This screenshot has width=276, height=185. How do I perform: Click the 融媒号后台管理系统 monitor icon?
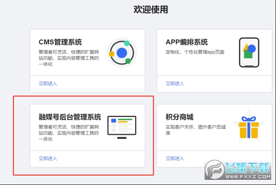122,127
